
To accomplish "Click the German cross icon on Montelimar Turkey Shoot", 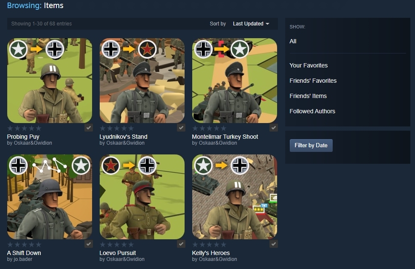I will pyautogui.click(x=203, y=49).
